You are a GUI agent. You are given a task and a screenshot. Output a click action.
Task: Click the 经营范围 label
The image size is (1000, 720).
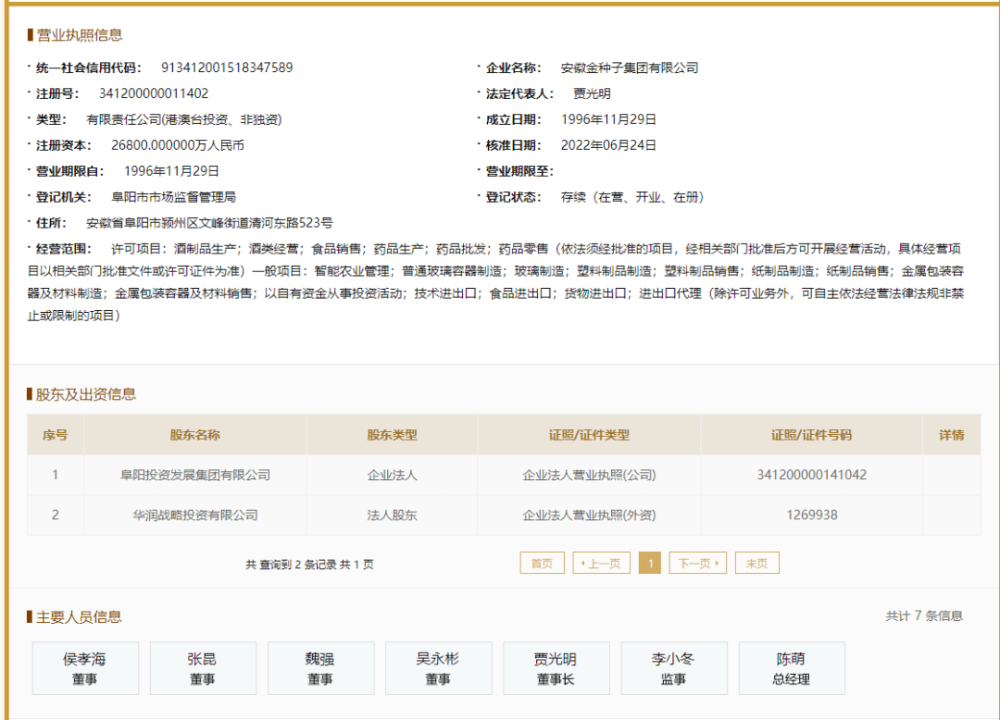(63, 249)
